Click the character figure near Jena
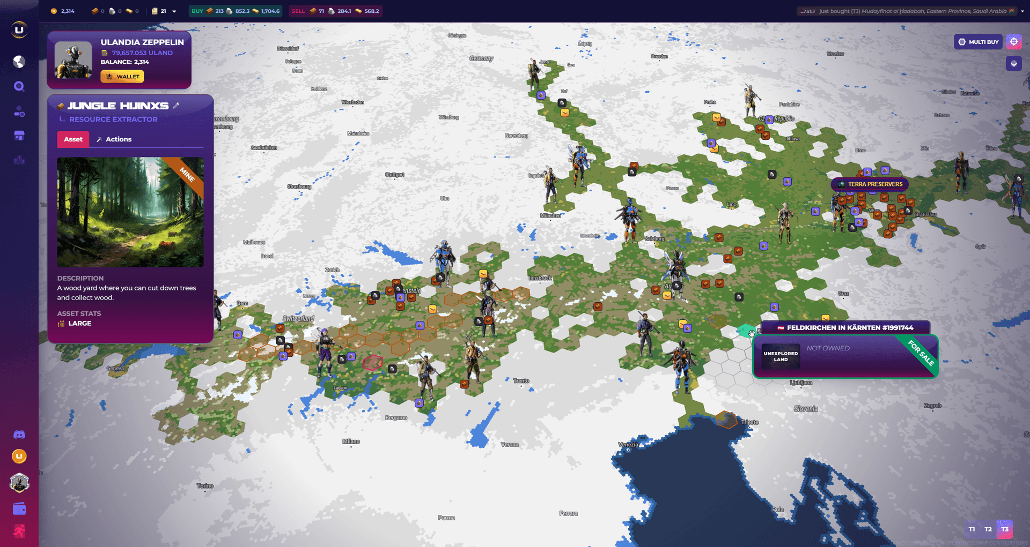 click(x=534, y=75)
